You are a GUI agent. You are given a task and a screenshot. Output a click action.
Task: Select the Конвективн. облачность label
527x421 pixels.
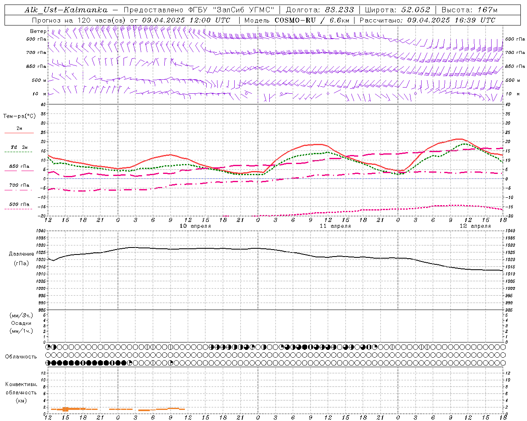pyautogui.click(x=21, y=389)
